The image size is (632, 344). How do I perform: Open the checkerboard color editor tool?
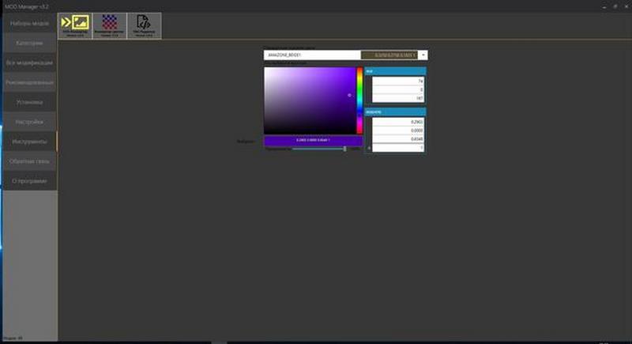coord(110,25)
